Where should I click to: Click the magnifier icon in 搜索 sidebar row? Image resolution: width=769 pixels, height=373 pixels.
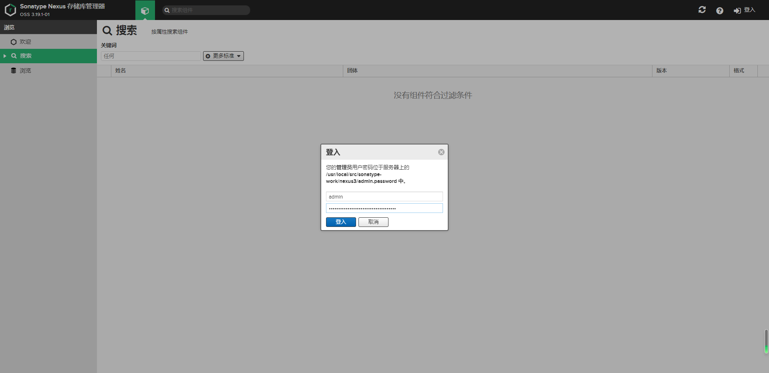click(14, 56)
